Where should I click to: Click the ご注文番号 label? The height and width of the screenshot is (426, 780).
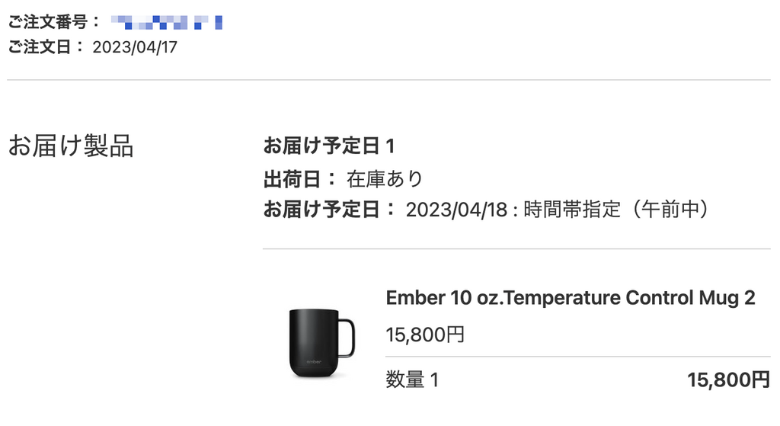(x=53, y=21)
